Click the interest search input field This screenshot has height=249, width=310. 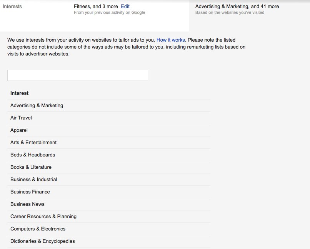pyautogui.click(x=77, y=76)
